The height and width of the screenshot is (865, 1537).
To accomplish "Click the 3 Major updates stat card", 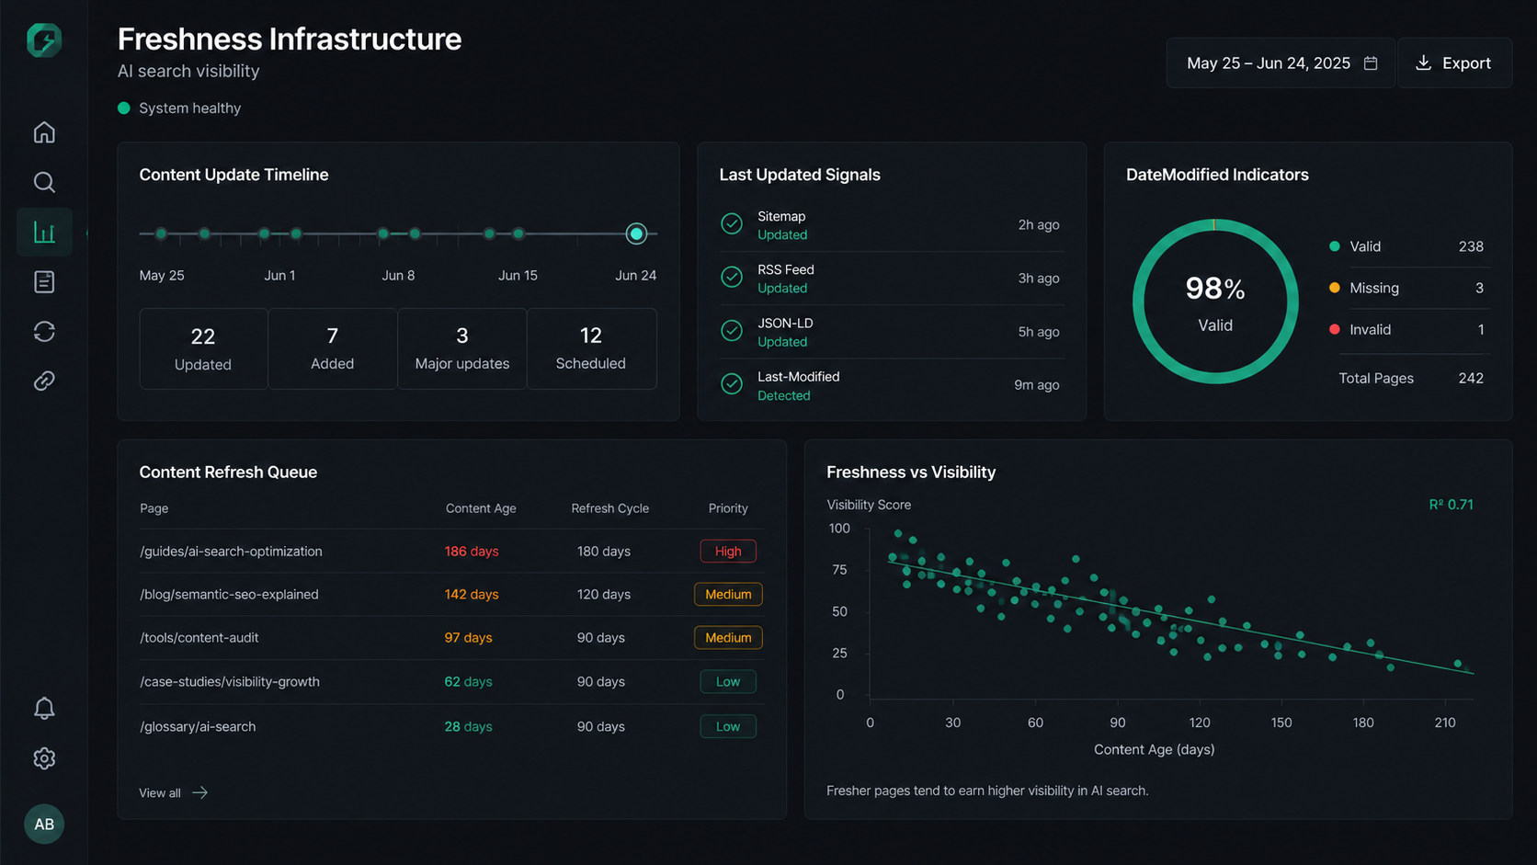I will coord(461,348).
